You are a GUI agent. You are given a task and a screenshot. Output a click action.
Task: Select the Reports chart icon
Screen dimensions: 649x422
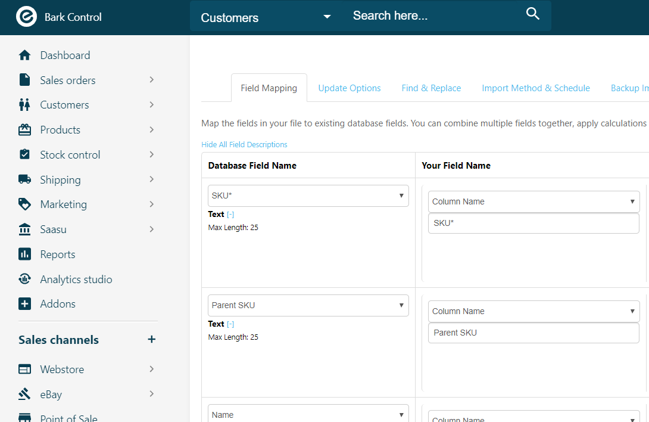(x=25, y=254)
